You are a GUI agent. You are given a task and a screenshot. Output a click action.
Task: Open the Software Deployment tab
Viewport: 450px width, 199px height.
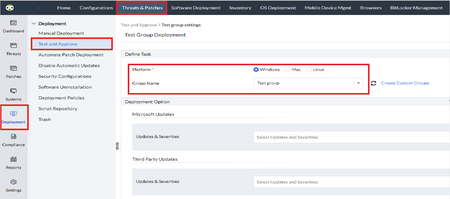click(196, 8)
